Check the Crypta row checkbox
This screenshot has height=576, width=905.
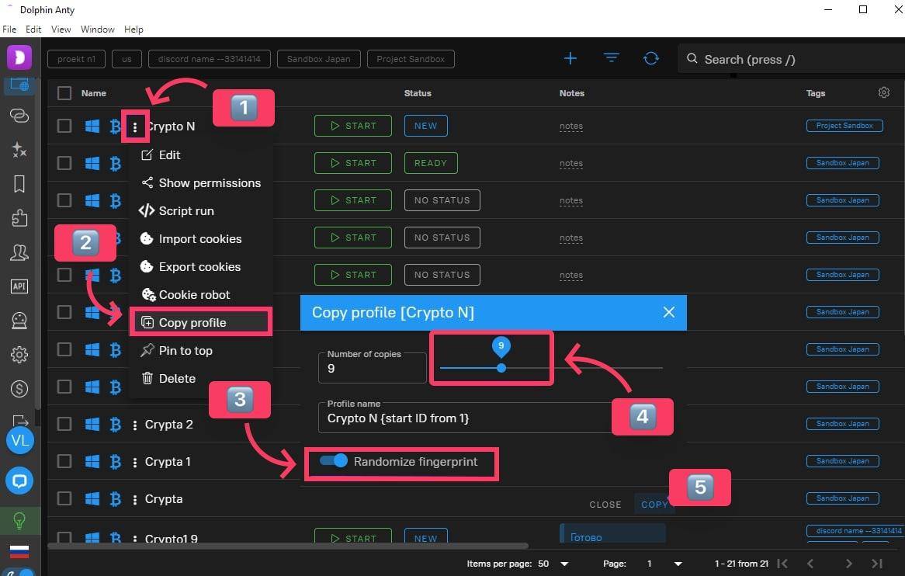64,498
